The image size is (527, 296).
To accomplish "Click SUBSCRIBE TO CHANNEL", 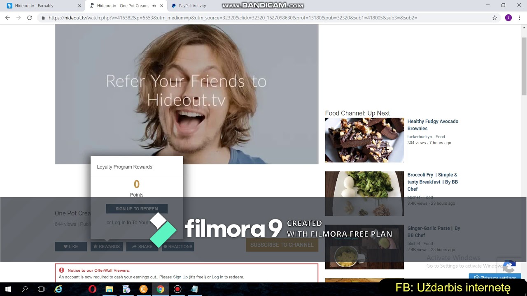I will coord(282,245).
